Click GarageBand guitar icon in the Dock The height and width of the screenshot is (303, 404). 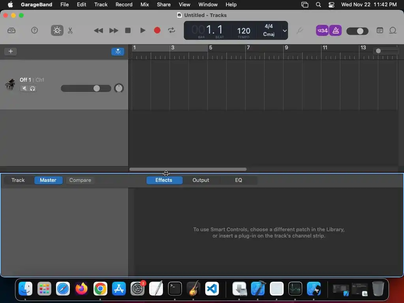[193, 288]
